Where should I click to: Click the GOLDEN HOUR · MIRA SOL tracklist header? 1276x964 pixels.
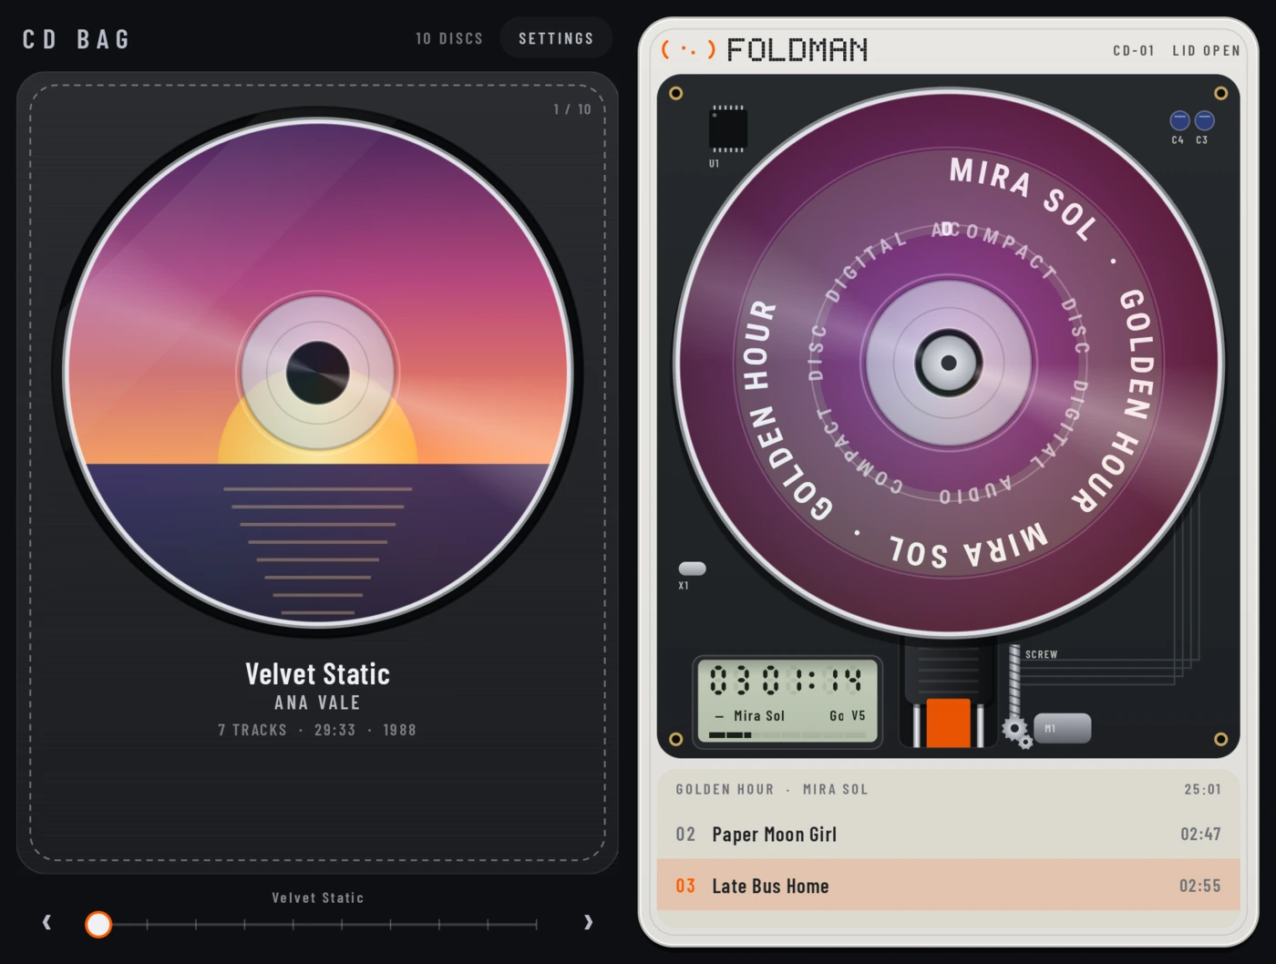tap(772, 789)
